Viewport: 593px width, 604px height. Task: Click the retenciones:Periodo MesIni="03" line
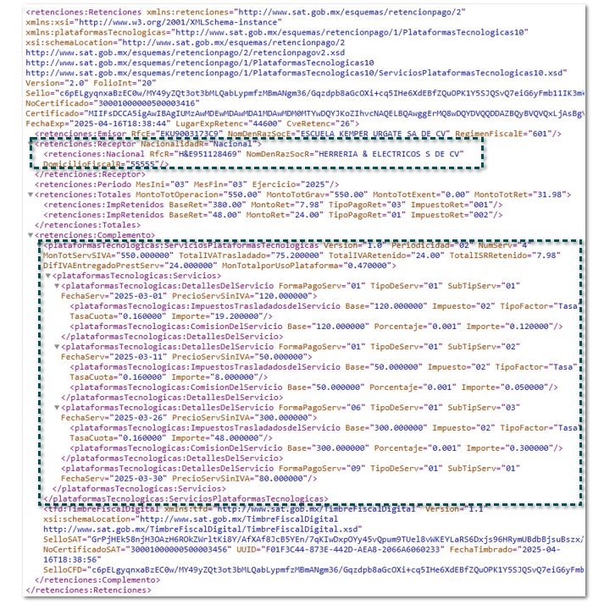click(186, 184)
